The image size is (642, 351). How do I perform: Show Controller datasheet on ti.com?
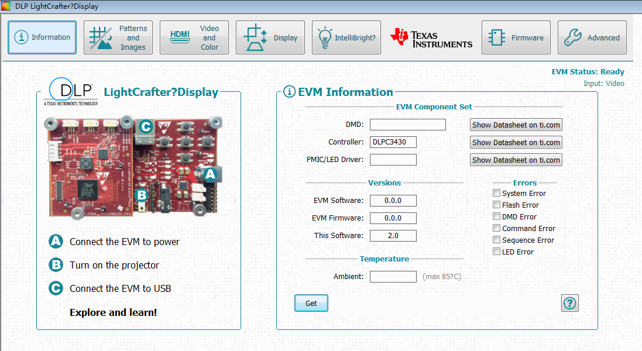point(516,142)
